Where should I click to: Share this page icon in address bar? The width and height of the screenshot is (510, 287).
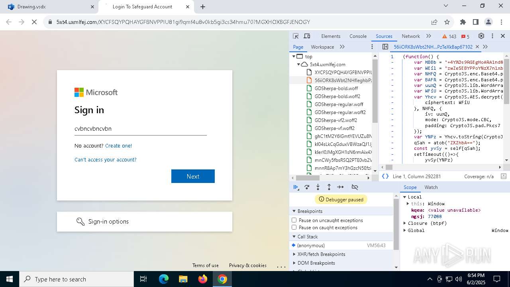coord(434,22)
